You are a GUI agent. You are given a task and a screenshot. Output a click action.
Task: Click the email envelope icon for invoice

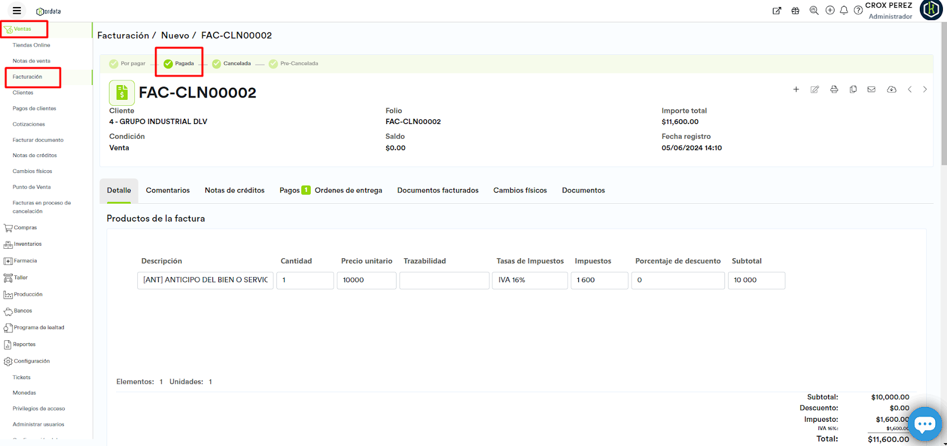pyautogui.click(x=871, y=89)
